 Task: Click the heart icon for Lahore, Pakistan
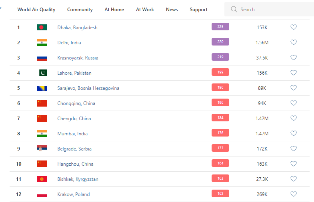coord(293,73)
